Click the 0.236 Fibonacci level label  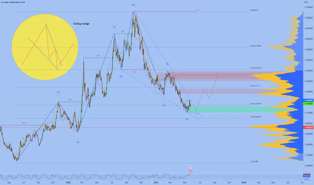(255, 46)
